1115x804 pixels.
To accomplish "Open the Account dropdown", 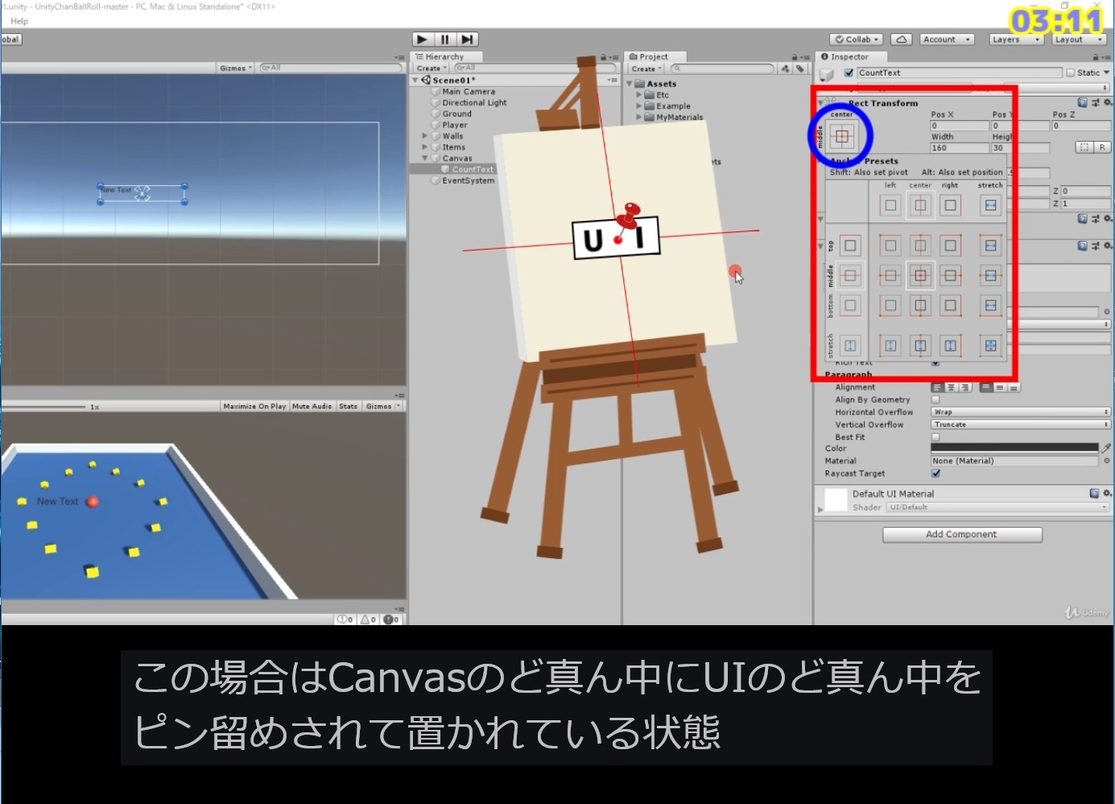I will [x=948, y=39].
